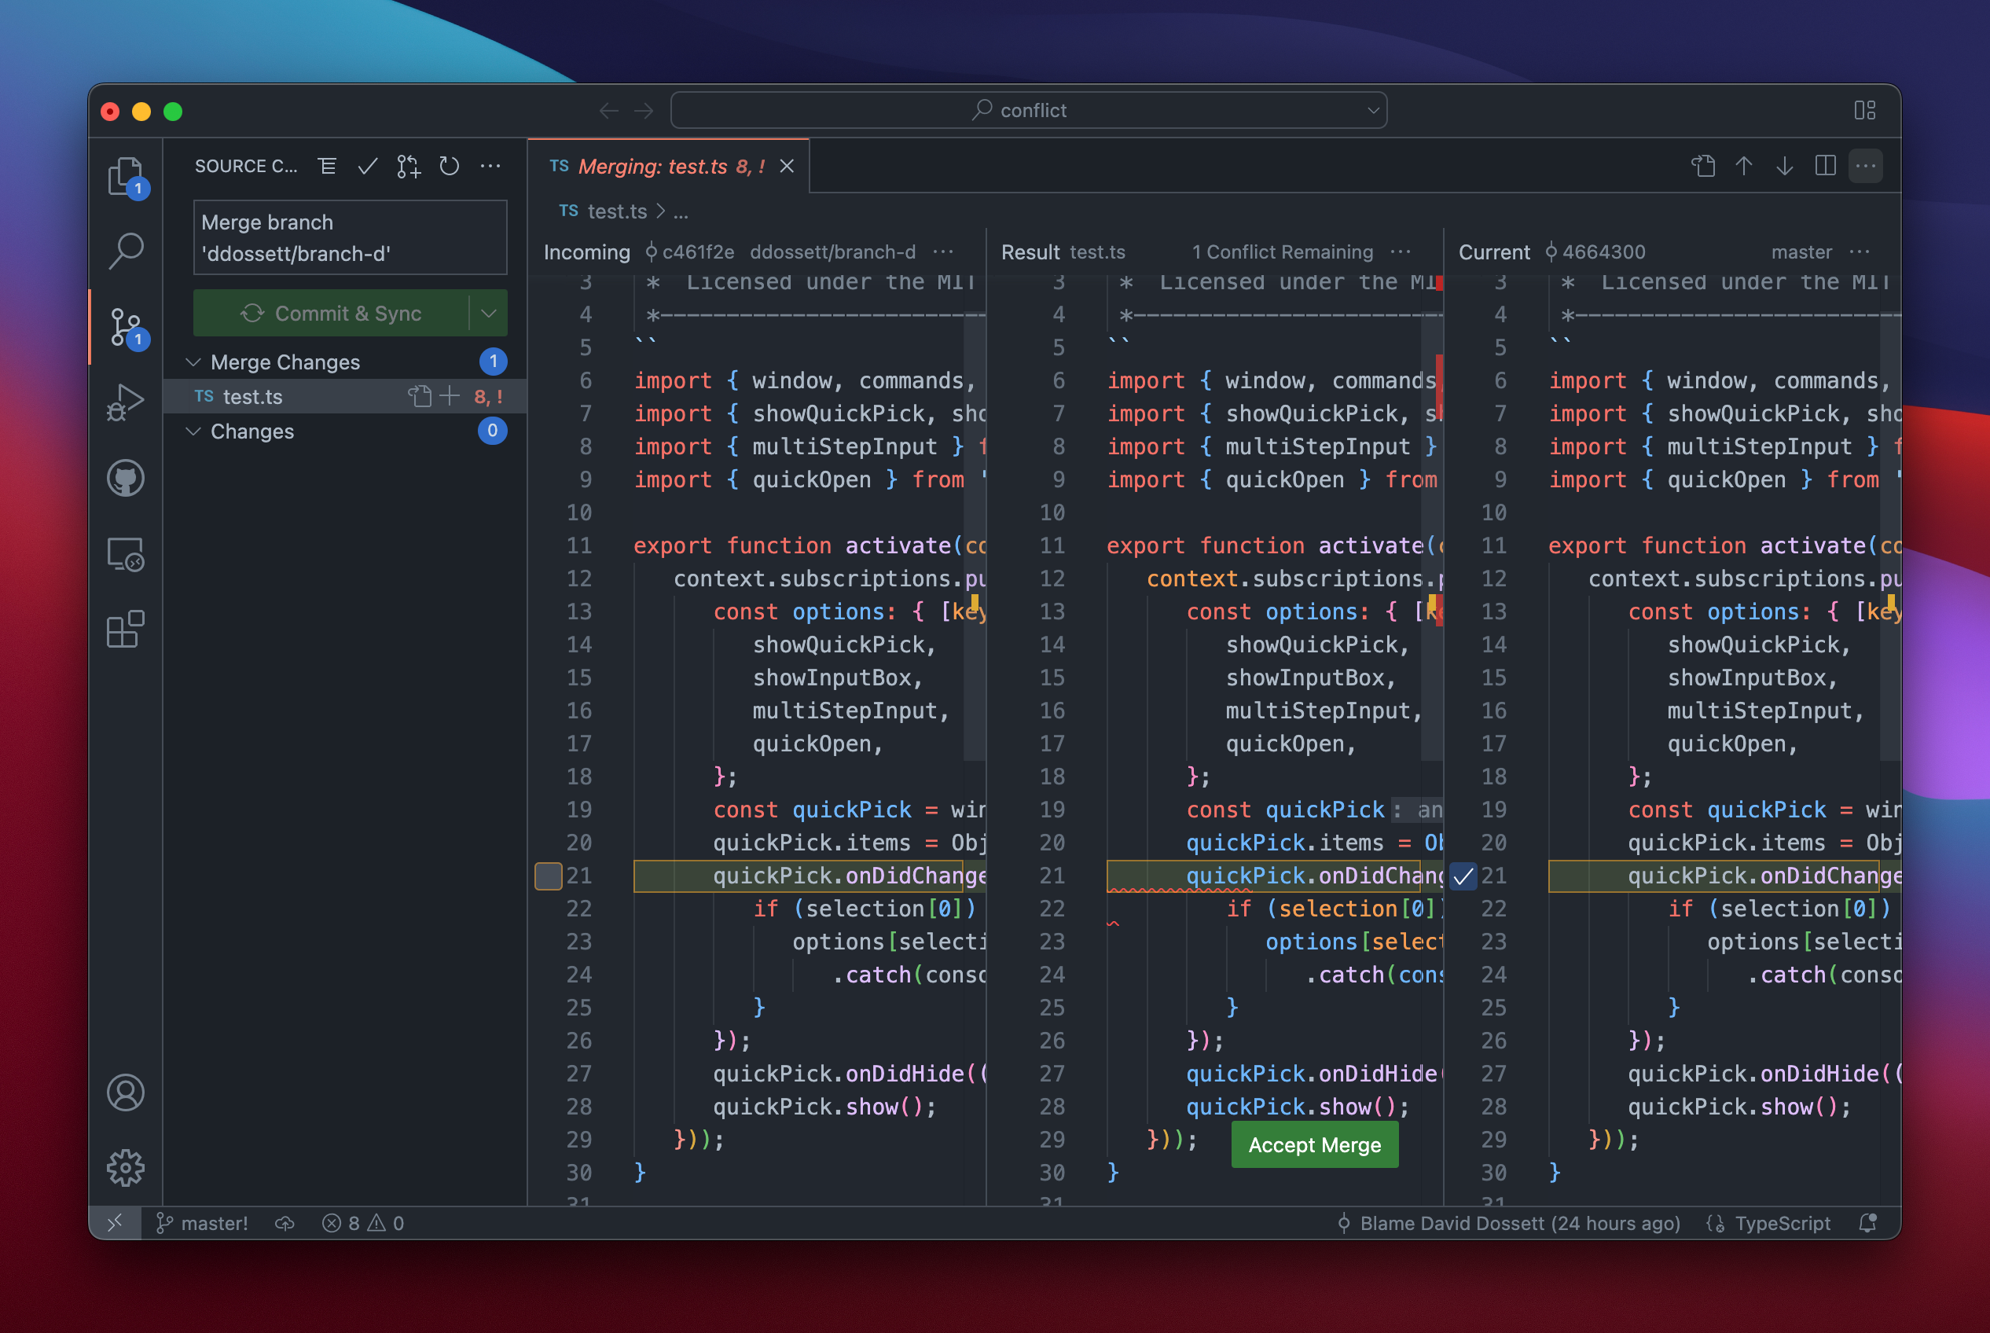Check the Incoming change checkbox on line 21
Image resolution: width=1990 pixels, height=1333 pixels.
(x=549, y=876)
